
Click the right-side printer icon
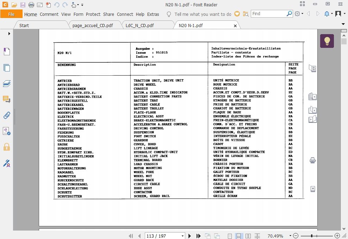[x=312, y=160]
